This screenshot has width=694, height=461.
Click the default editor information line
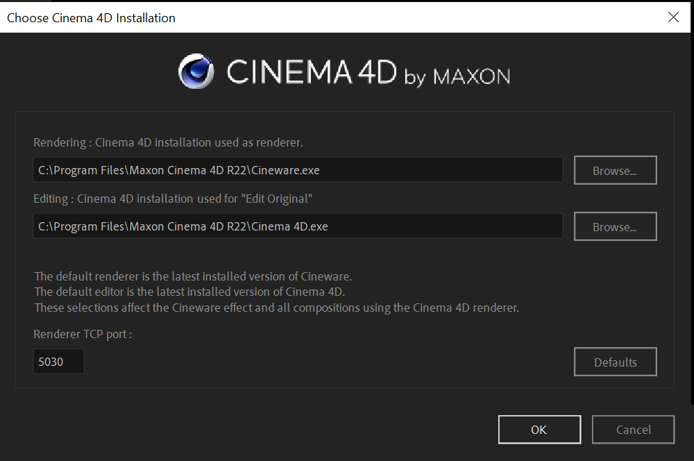pos(189,291)
